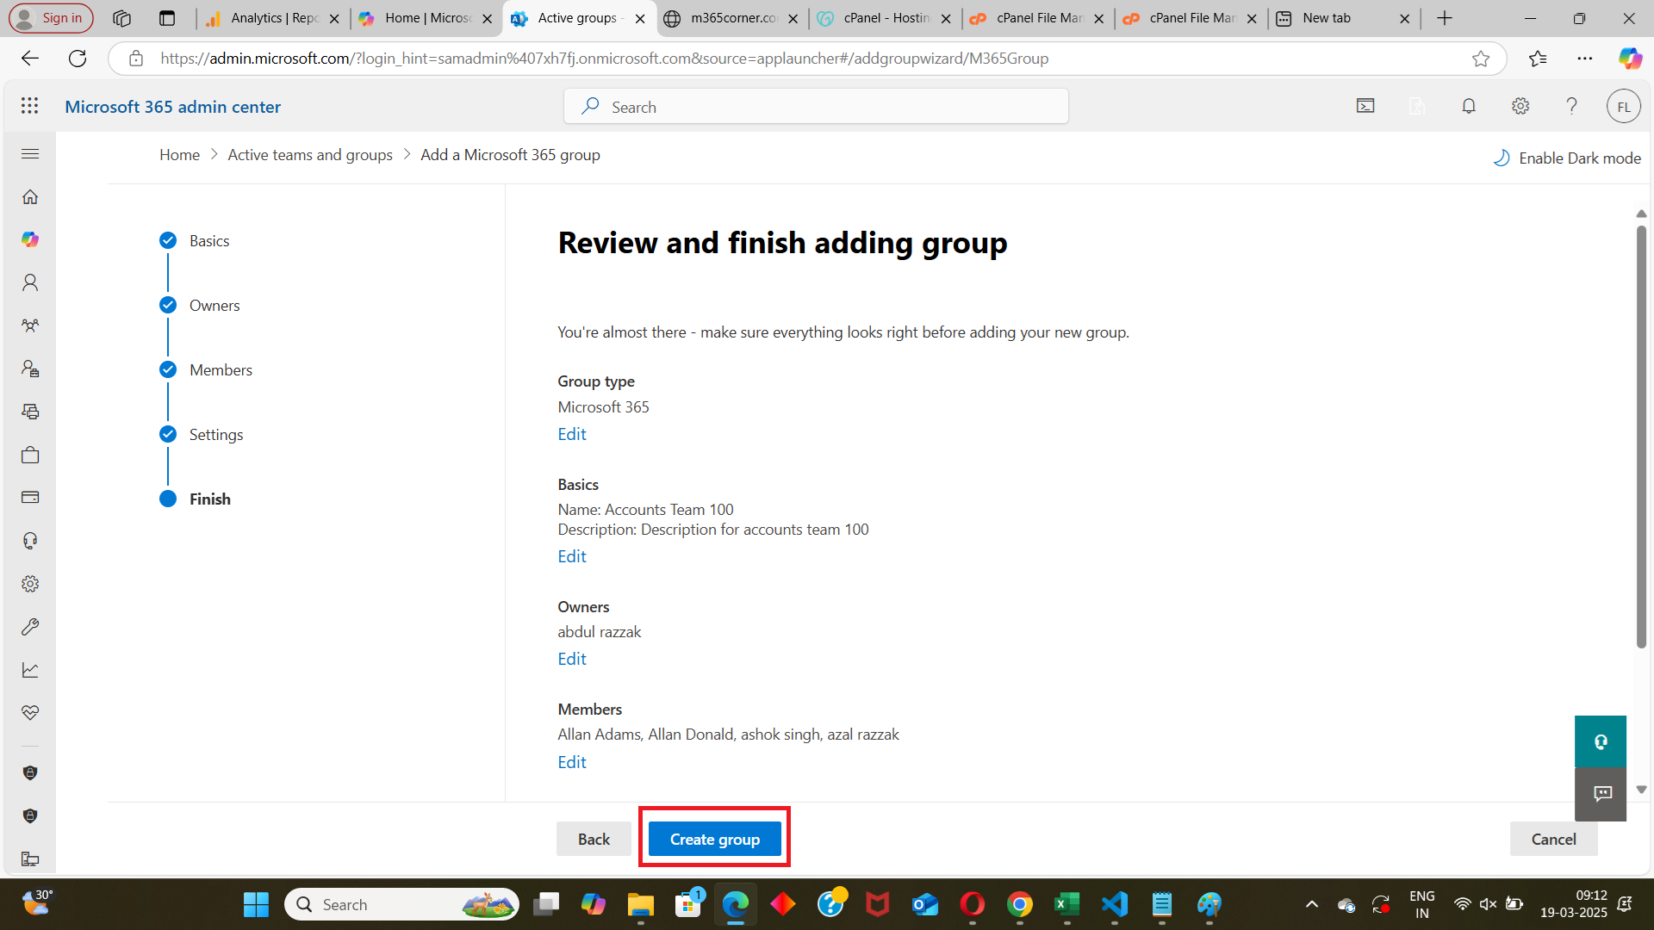1654x930 pixels.
Task: Go to the Settings wizard step
Action: tap(215, 435)
